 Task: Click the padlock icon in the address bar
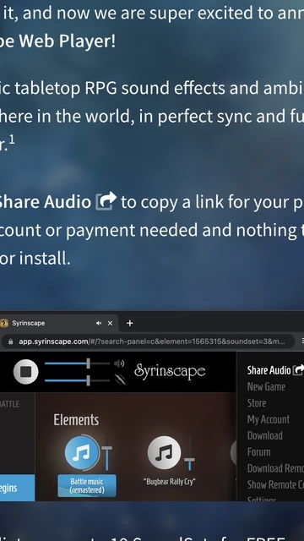[x=11, y=342]
